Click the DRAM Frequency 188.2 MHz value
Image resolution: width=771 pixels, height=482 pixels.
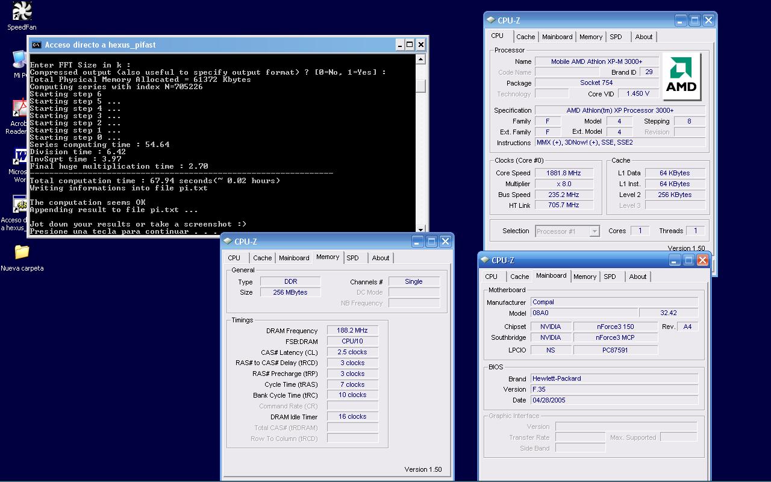click(352, 331)
